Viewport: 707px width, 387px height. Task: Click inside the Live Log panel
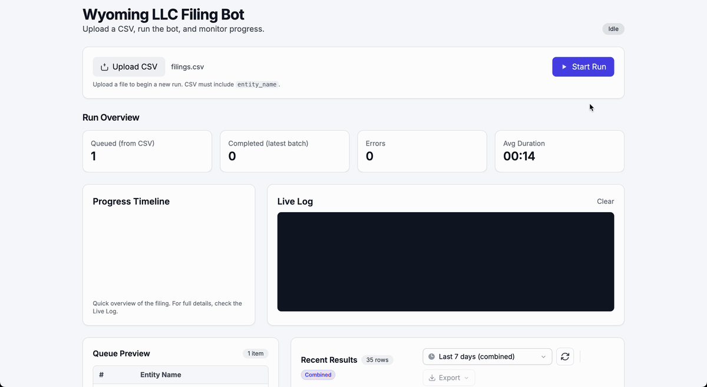pos(445,261)
